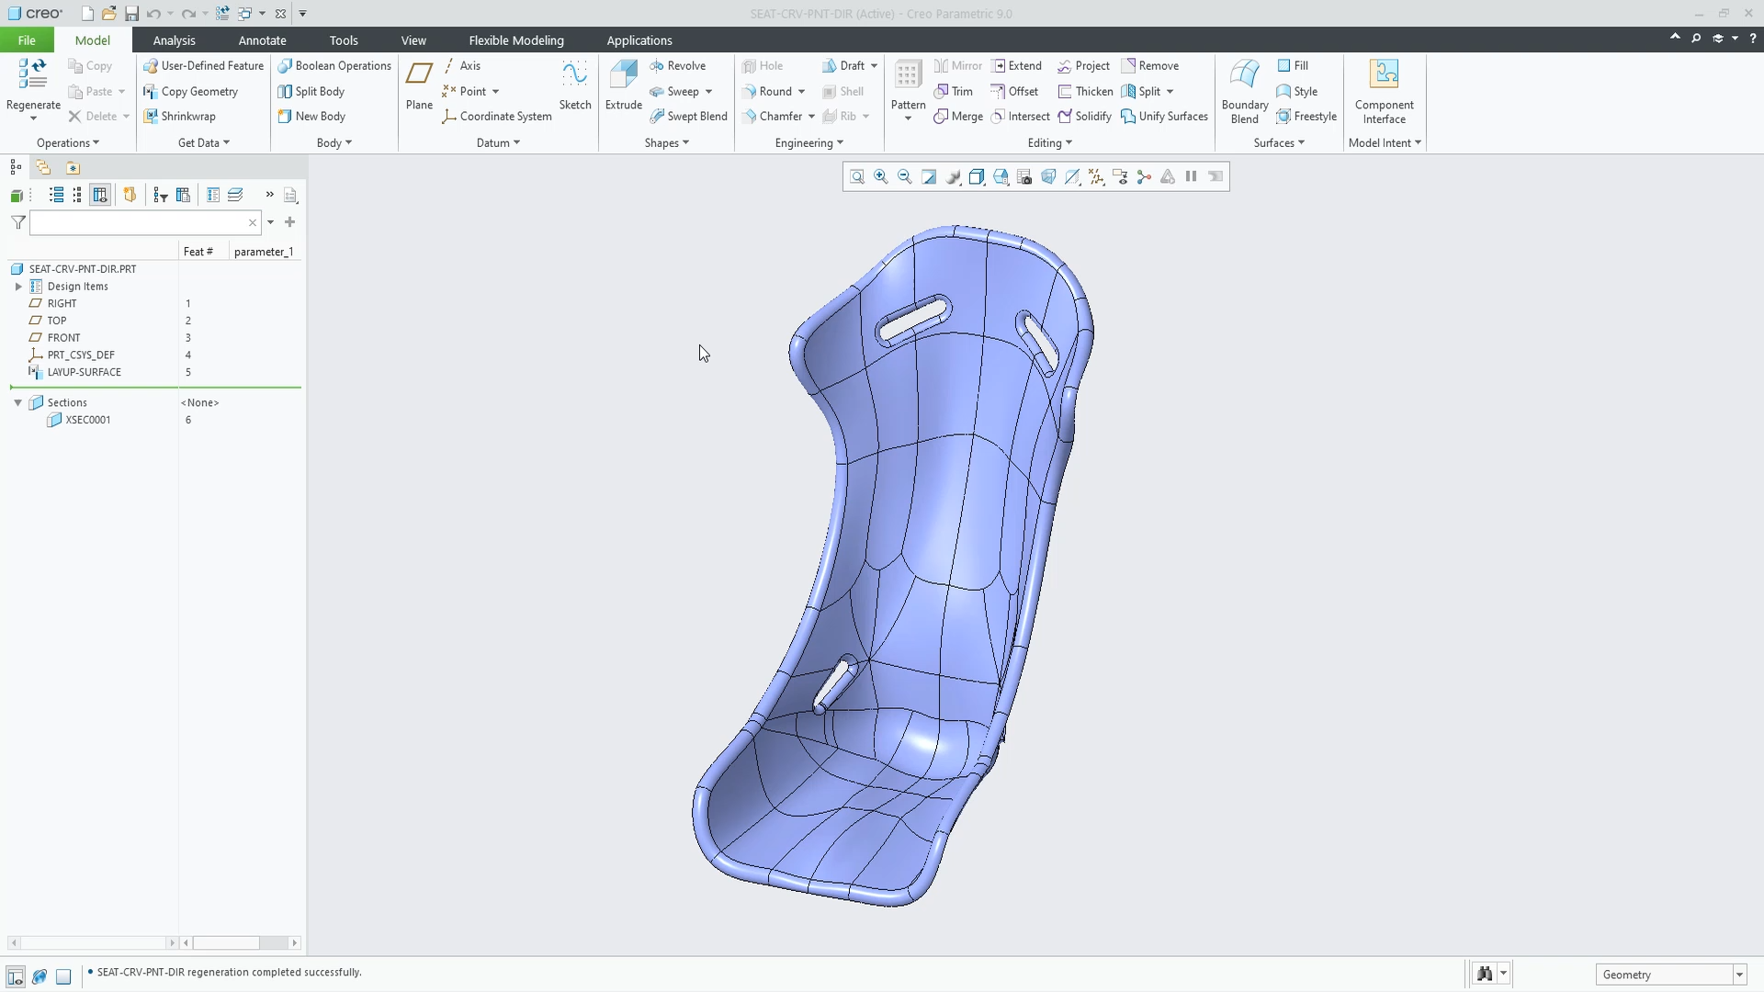This screenshot has width=1764, height=992.
Task: Click Zoom Out magnifier icon
Action: pyautogui.click(x=905, y=176)
